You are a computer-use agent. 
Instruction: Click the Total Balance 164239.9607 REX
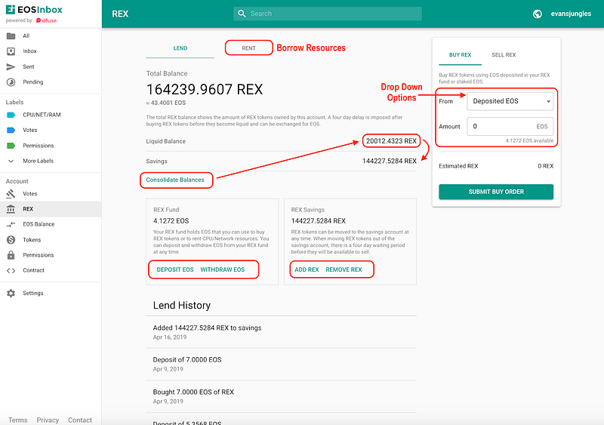(x=204, y=89)
